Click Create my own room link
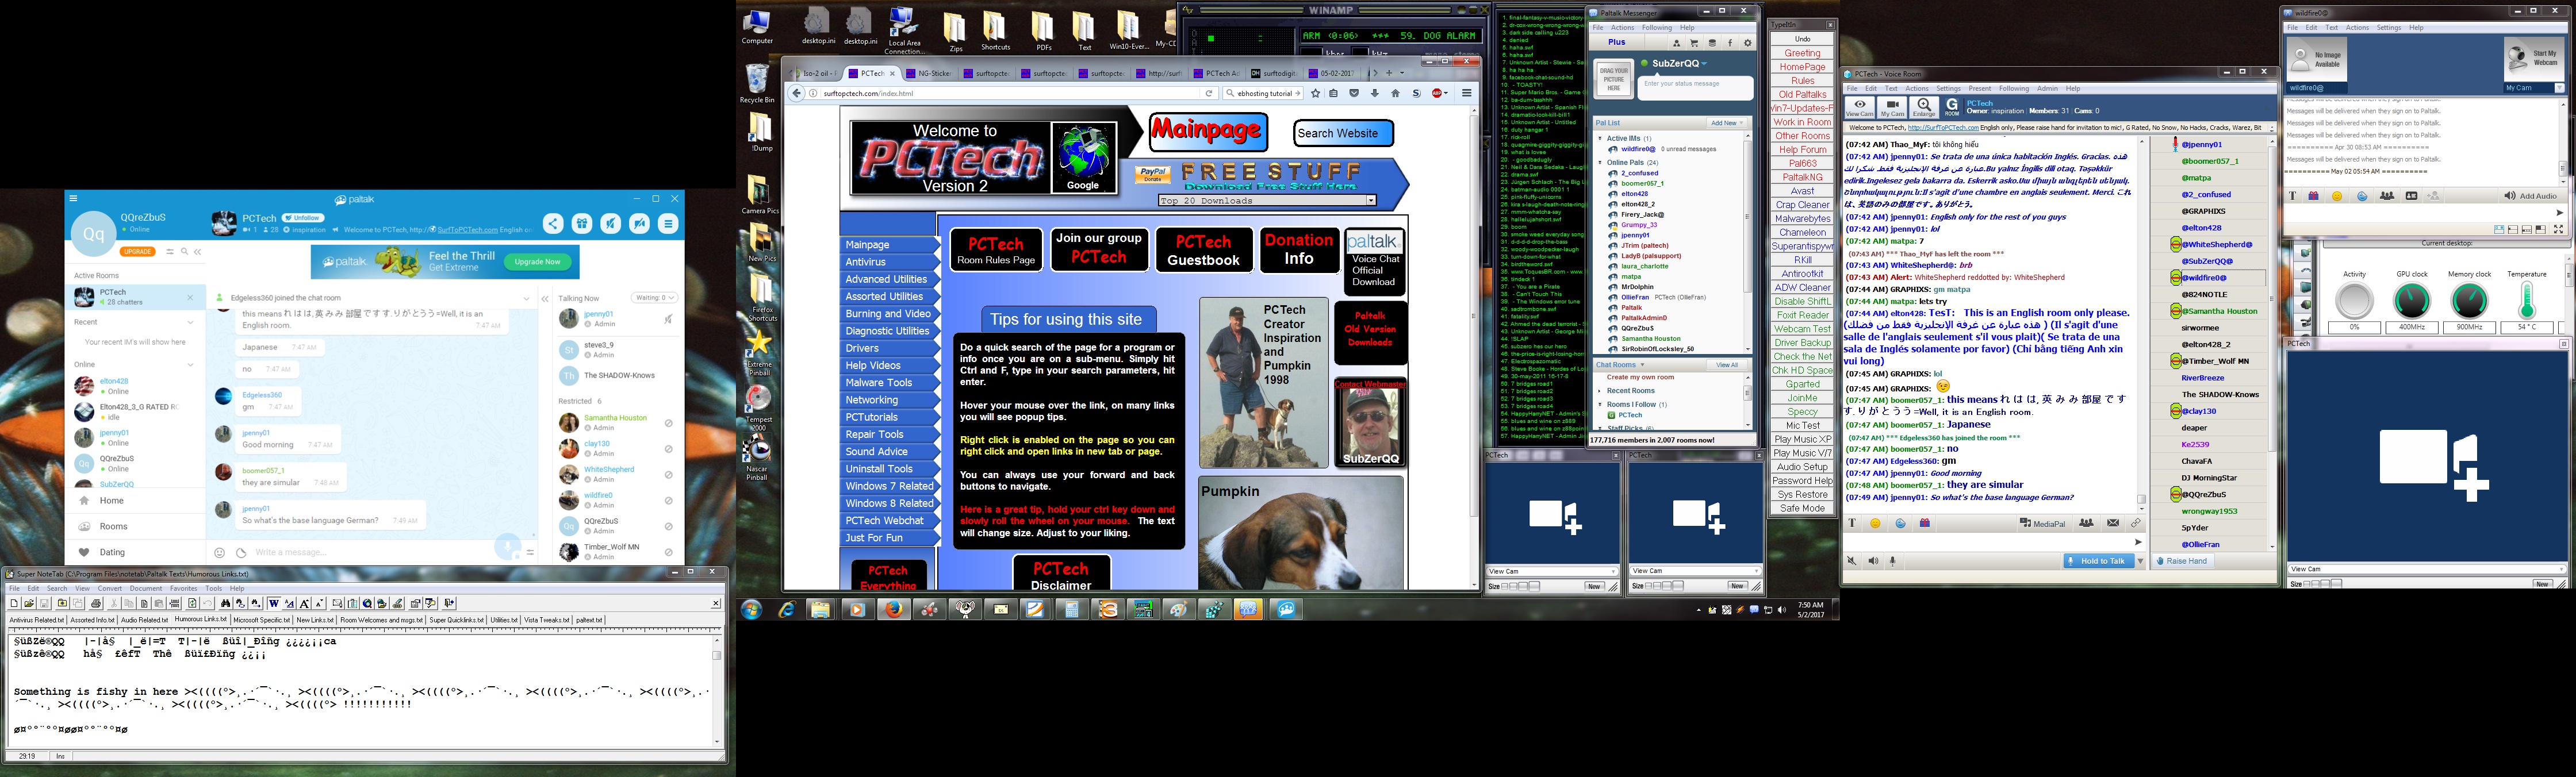 1640,377
